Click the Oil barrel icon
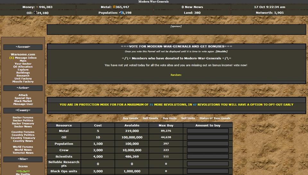The height and width of the screenshot is (175, 308). (x=35, y=13)
